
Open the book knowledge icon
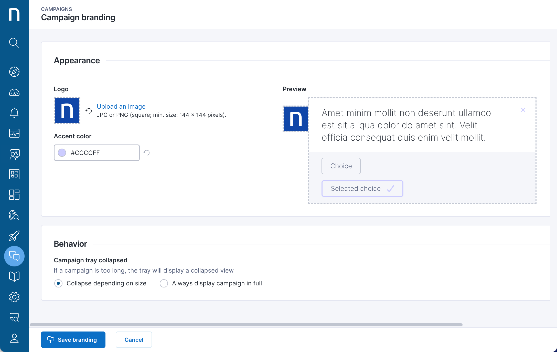coord(14,277)
